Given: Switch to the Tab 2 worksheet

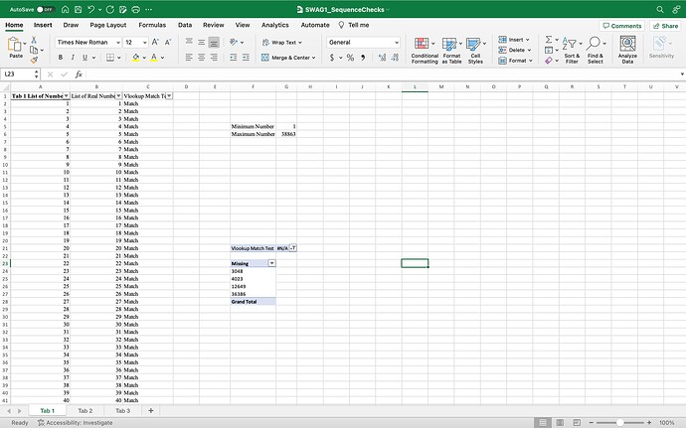Looking at the screenshot, I should (86, 410).
